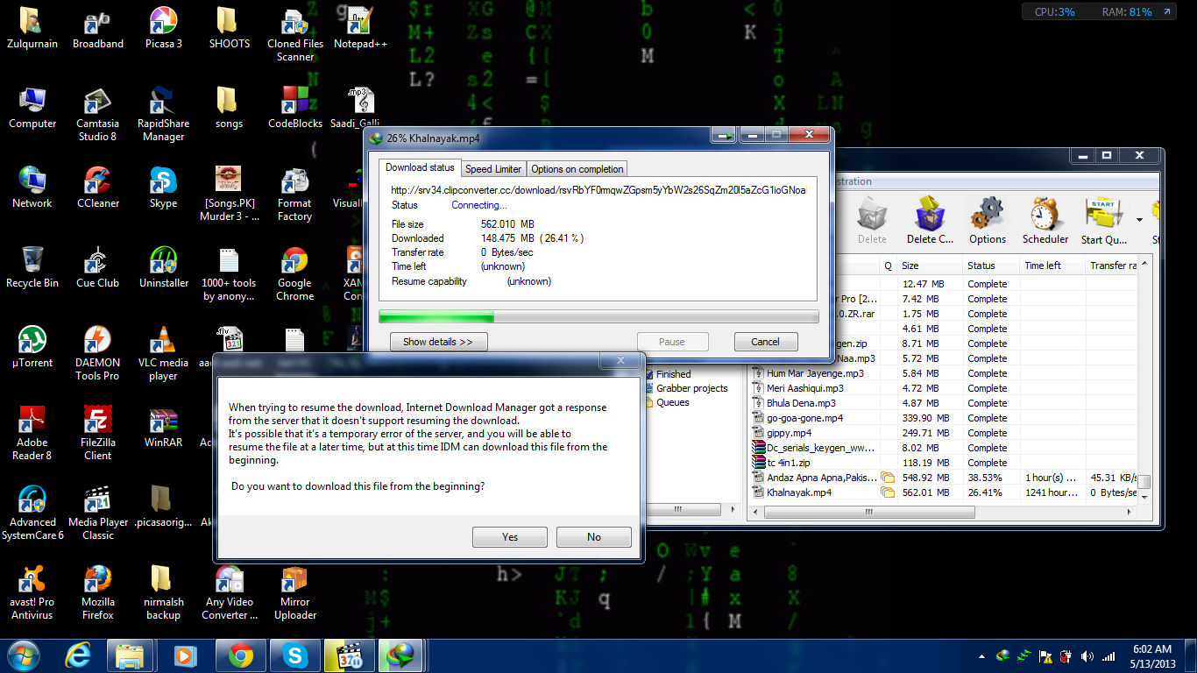Open Media Player Classic desktop icon
This screenshot has height=673, width=1197.
pyautogui.click(x=97, y=513)
